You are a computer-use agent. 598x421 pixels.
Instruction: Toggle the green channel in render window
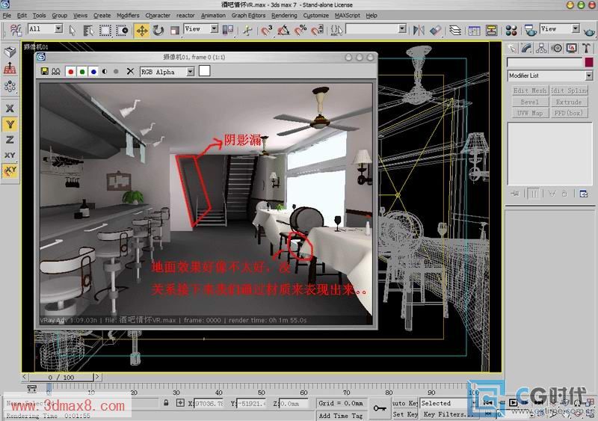(x=82, y=72)
